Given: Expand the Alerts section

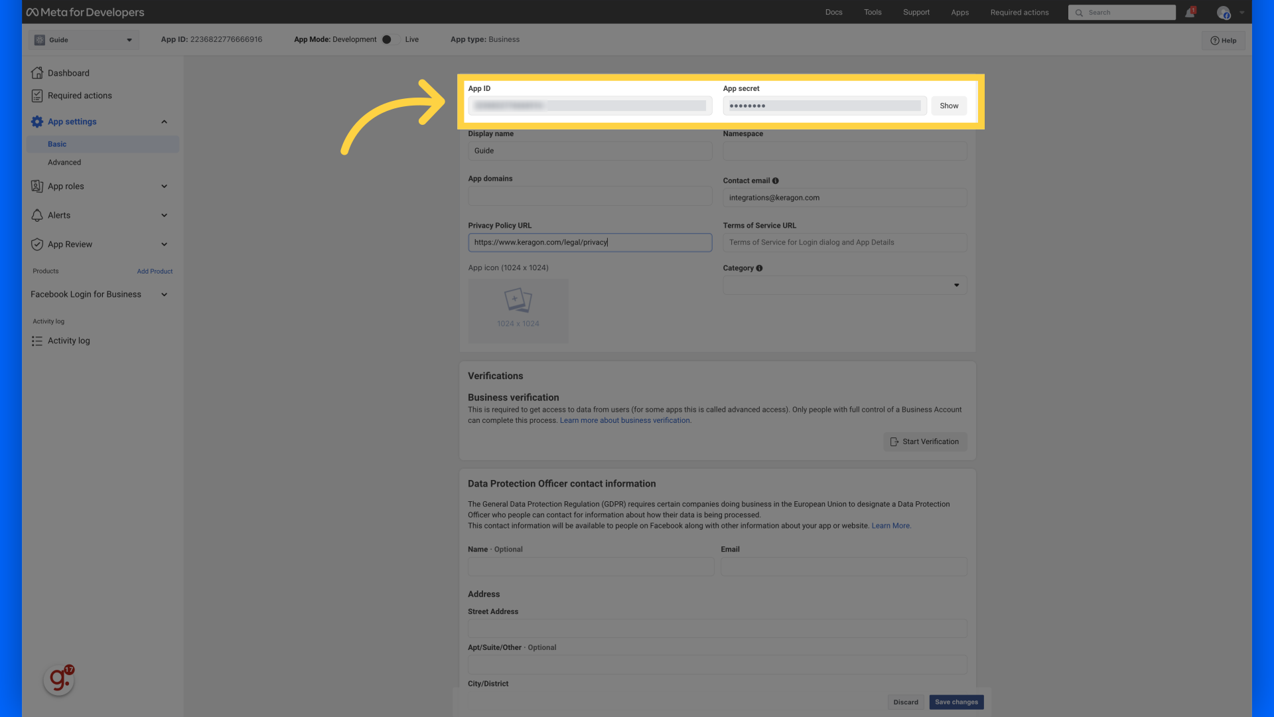Looking at the screenshot, I should (164, 215).
